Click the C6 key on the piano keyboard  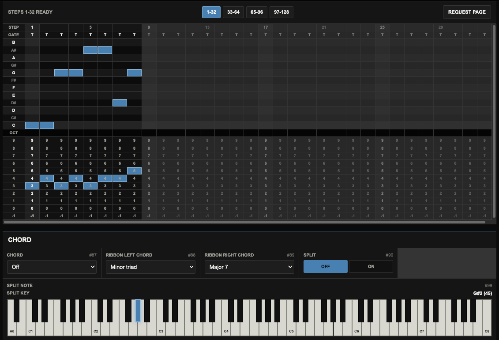click(357, 329)
